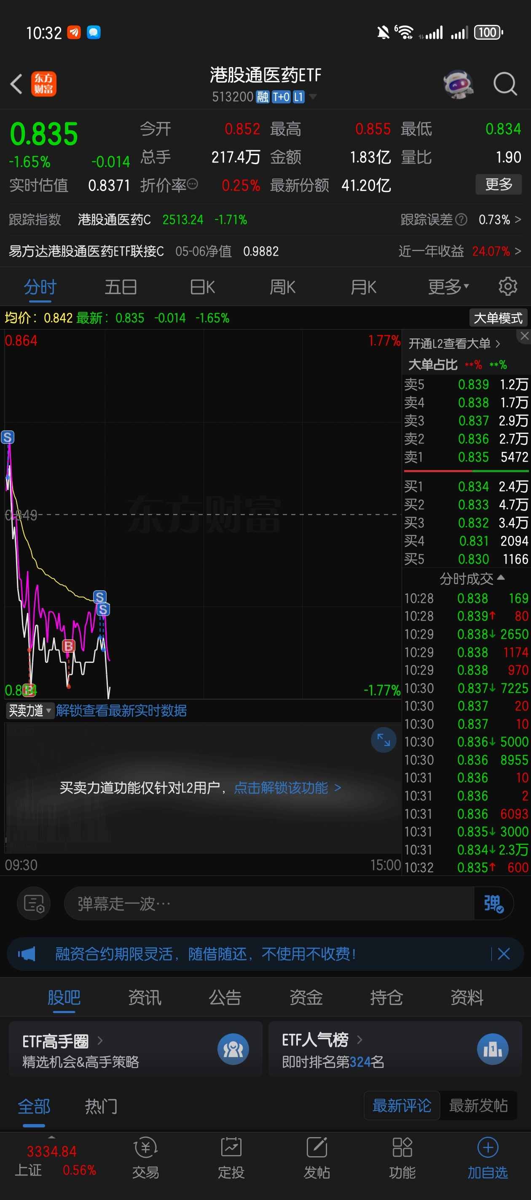Tap the 跟踪误差 question mark icon
Viewport: 531px width, 1200px height.
pyautogui.click(x=461, y=219)
